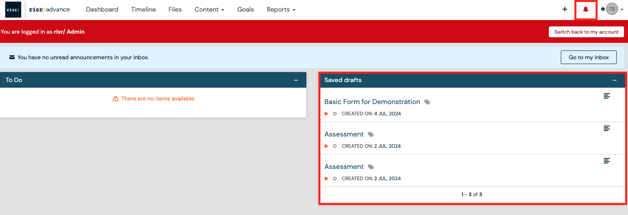Click the envelope icon in announcements banner
This screenshot has height=215, width=628.
[x=12, y=57]
